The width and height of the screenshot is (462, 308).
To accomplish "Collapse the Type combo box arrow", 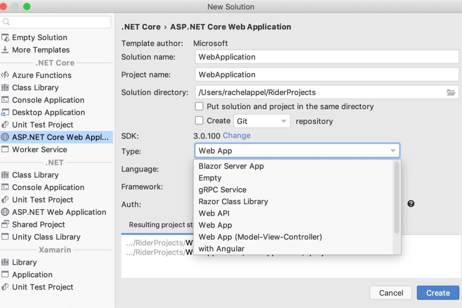I will tap(393, 150).
